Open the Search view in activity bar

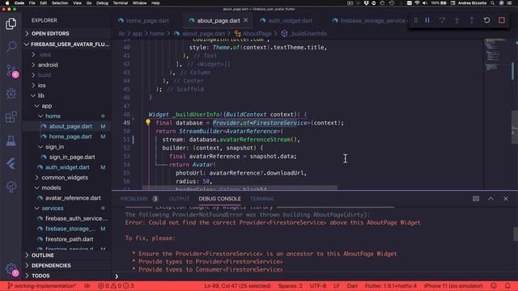11,47
